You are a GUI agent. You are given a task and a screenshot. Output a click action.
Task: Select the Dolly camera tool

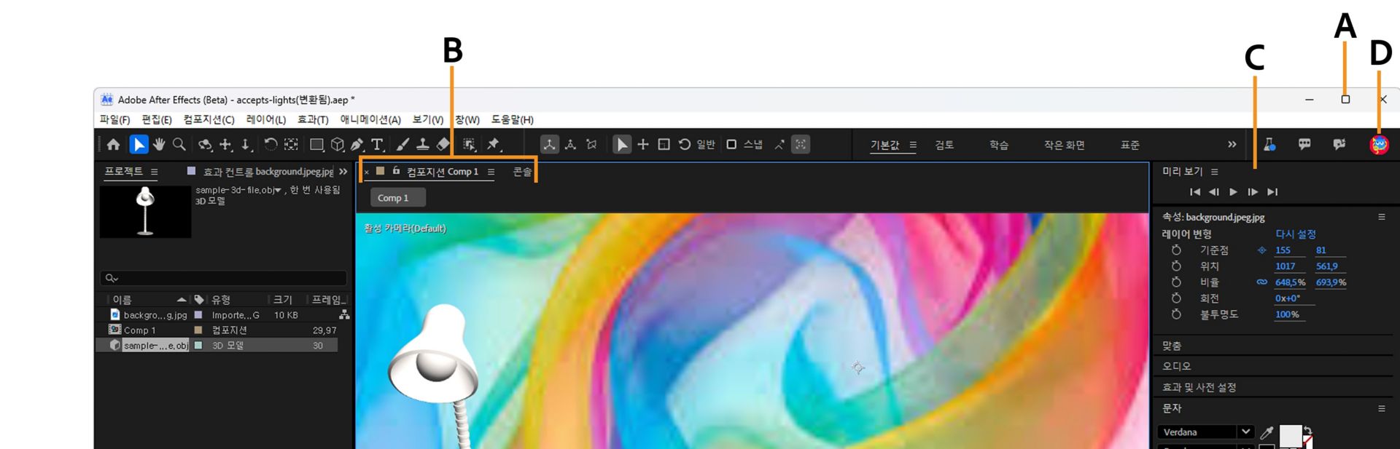coord(247,145)
